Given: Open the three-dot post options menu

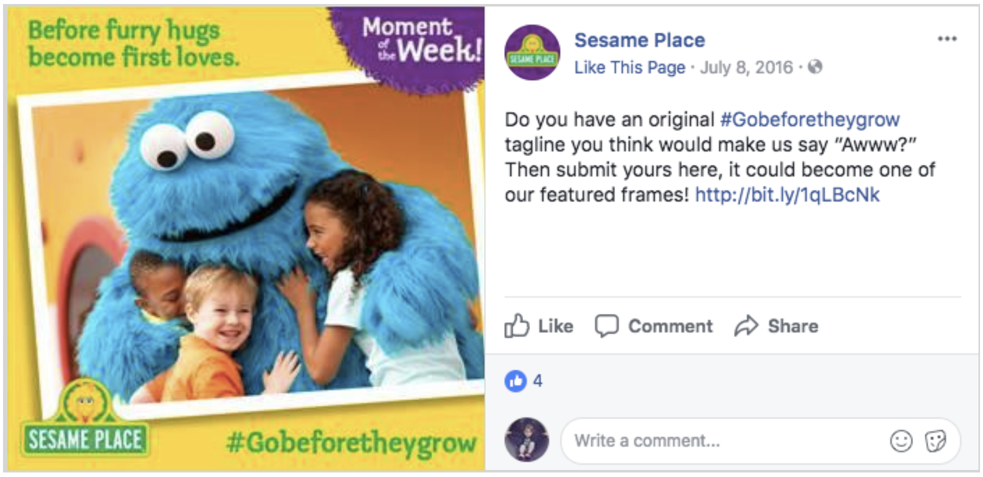Looking at the screenshot, I should coord(947,39).
